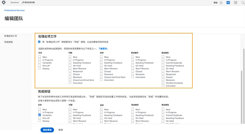The image size is (245, 134).
Task: Click the 编辑团队 page heading
Action: point(14,19)
